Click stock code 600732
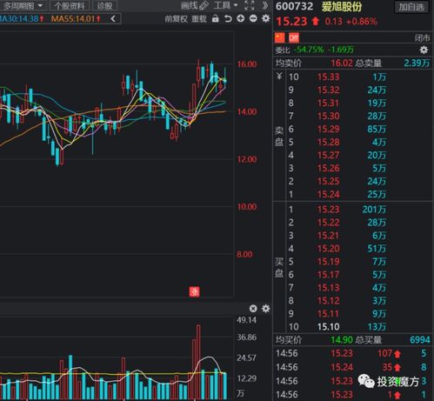The image size is (434, 401). 294,6
